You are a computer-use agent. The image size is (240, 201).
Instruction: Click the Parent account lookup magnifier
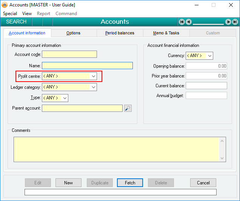128,108
